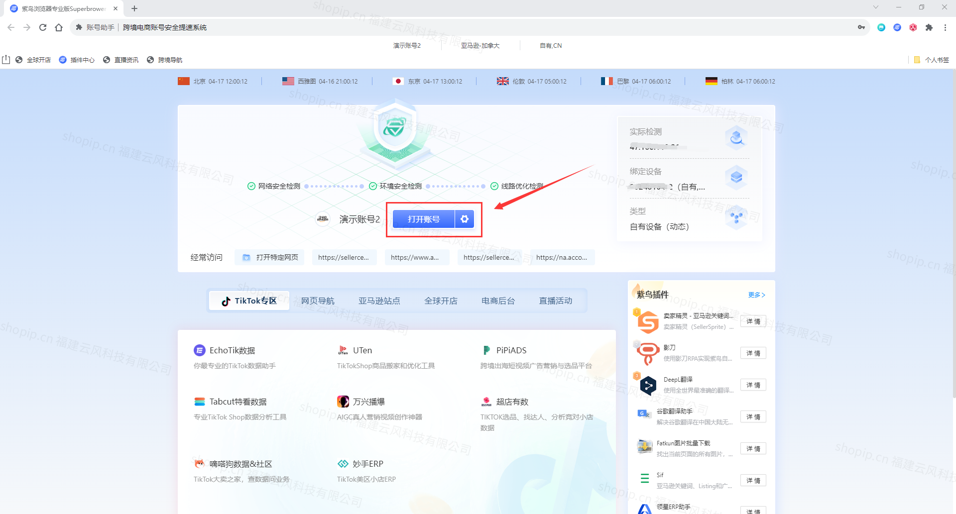956x514 pixels.
Task: Click 更多 in 紫鸟插件 panel
Action: click(x=756, y=295)
